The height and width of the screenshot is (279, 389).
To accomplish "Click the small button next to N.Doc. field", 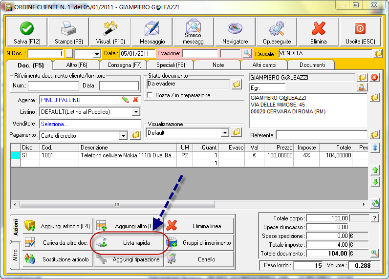I will [69, 54].
